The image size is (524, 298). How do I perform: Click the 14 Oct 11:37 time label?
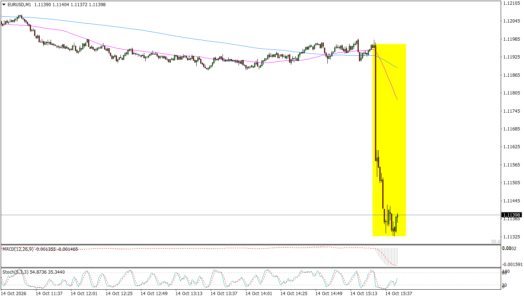point(50,293)
